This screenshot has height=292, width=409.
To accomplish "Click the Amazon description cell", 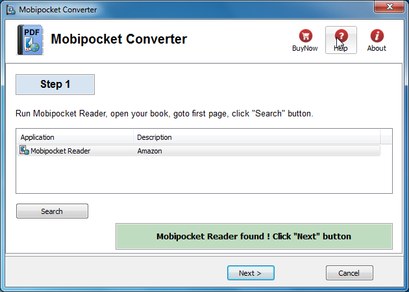I will pos(149,151).
